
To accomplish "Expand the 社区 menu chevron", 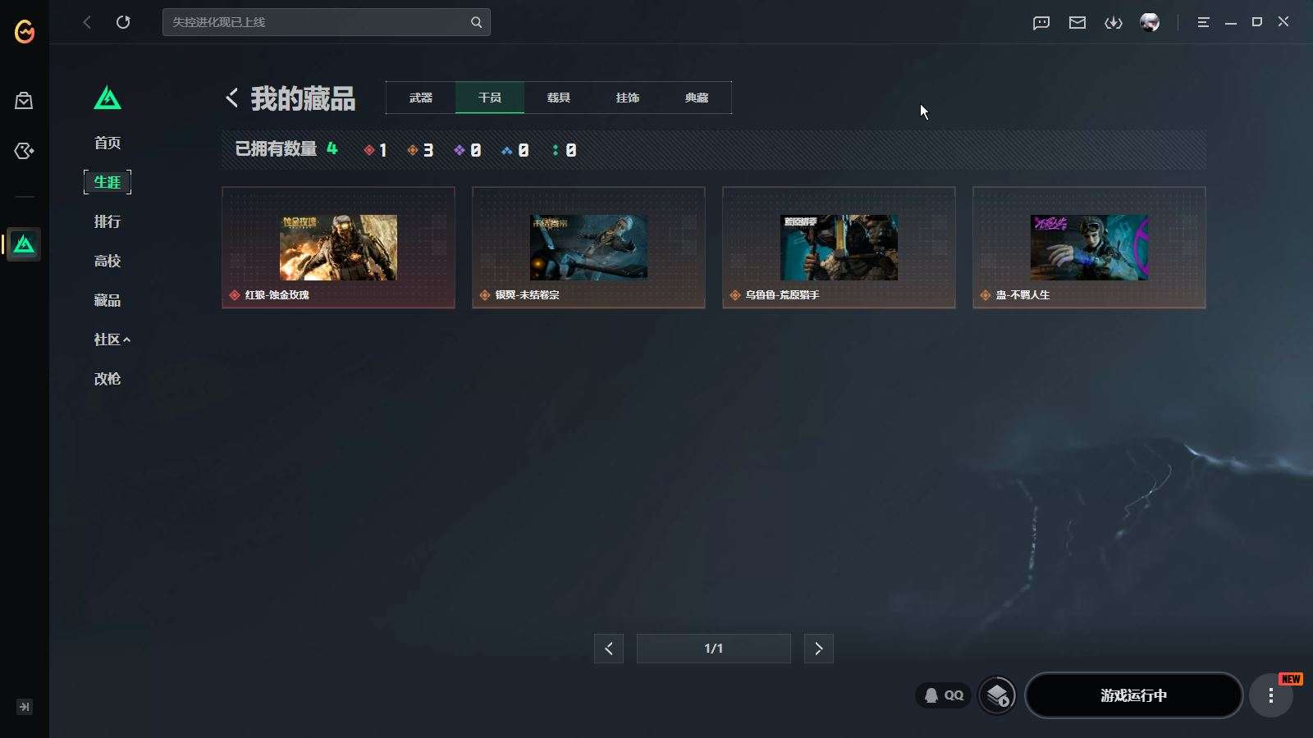I will click(x=126, y=339).
